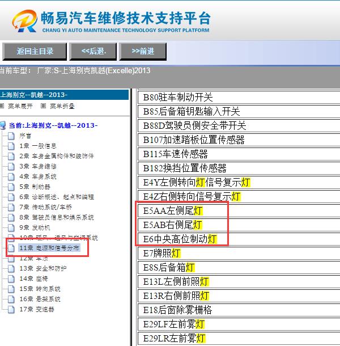
Task: Open the E29LF左前雾灯 entry
Action: point(239,324)
